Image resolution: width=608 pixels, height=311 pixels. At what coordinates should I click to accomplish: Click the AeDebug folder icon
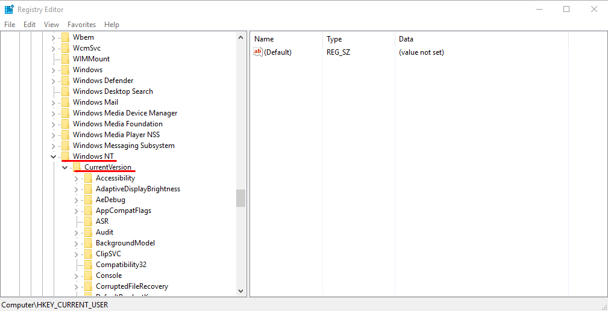(x=89, y=200)
